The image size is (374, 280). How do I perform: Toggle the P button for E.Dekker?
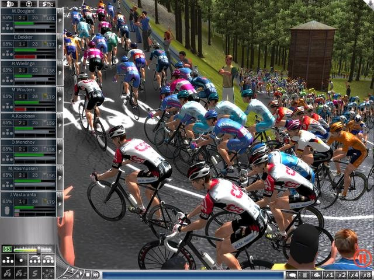pos(60,47)
